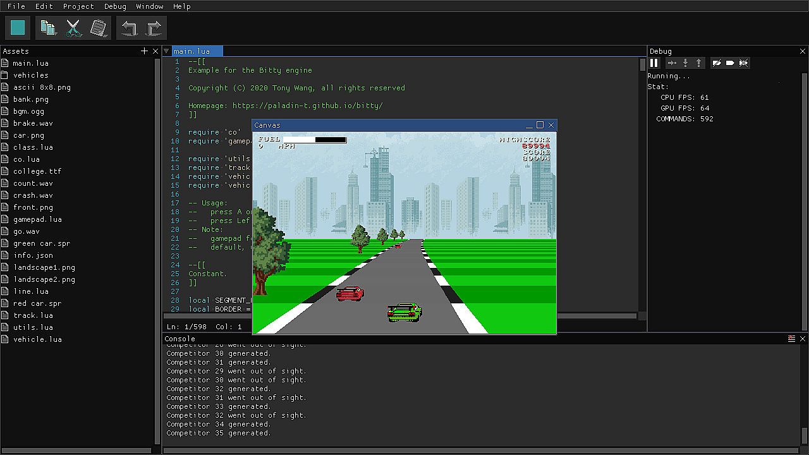The width and height of the screenshot is (809, 455).
Task: Click the scissors Cut icon
Action: coord(73,28)
